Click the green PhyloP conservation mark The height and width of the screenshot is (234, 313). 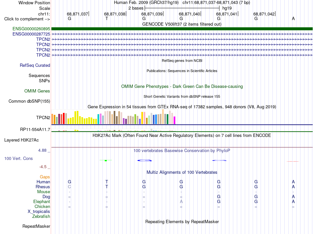[x=106, y=160]
